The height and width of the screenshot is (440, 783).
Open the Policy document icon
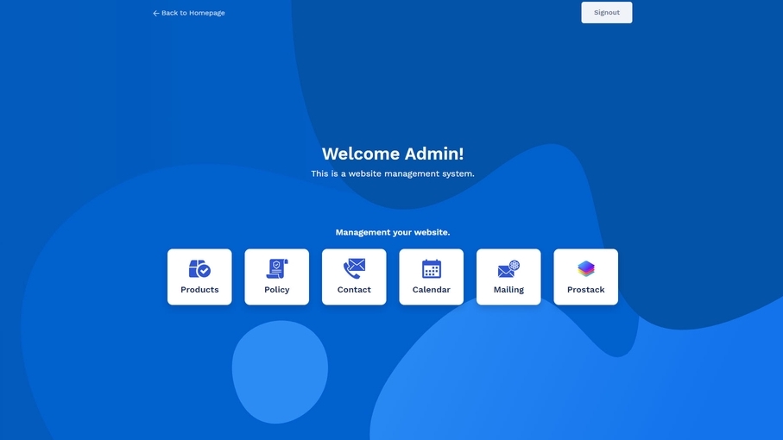[x=276, y=269]
